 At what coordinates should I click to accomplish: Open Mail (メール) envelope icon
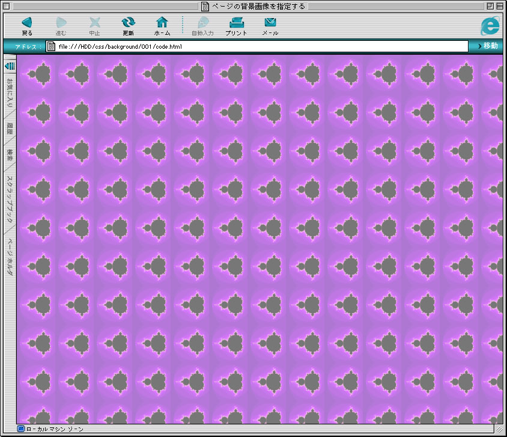(270, 23)
